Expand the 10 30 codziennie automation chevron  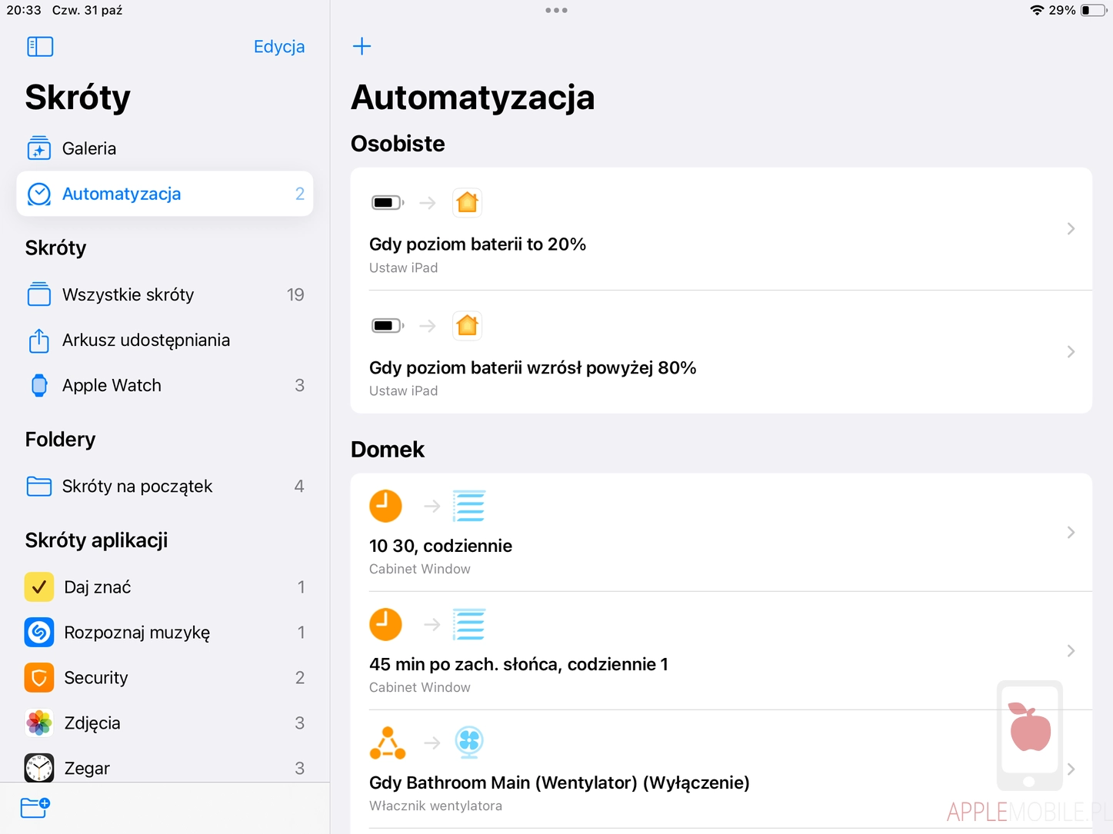click(x=1071, y=533)
